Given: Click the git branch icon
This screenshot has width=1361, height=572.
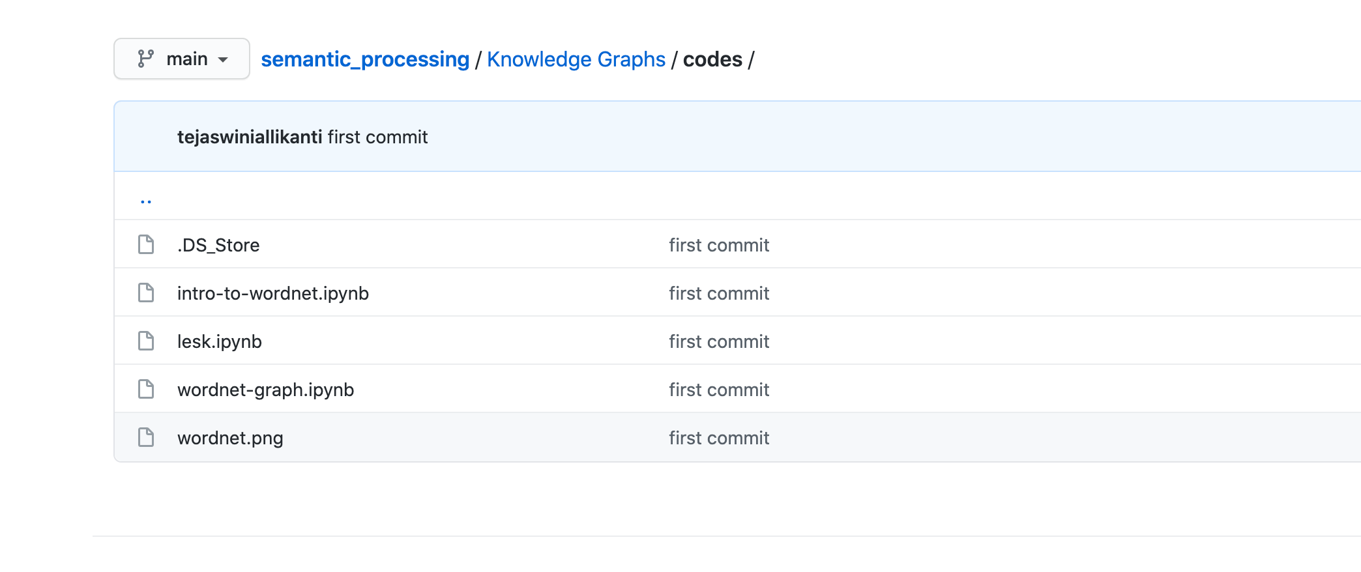Looking at the screenshot, I should pyautogui.click(x=145, y=59).
